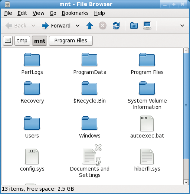Screen dimensions: 190x194
Task: Select the autoexec.bat file
Action: click(147, 127)
